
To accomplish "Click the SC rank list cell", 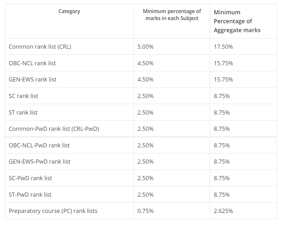I will (23, 96).
